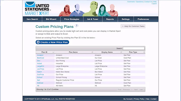Viewport: 181px width, 101px height.
Task: Click Help link in footer
Action: [x=147, y=99]
